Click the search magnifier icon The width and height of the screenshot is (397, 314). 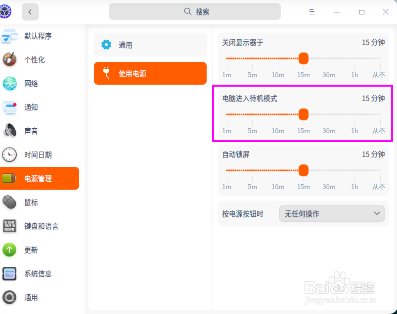coord(187,11)
